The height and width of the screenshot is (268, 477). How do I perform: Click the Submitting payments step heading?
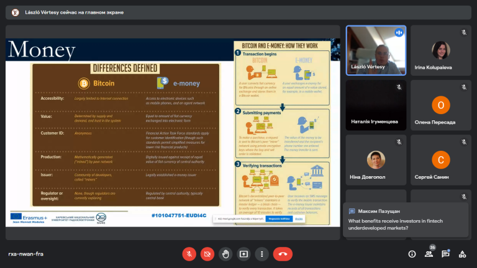[261, 113]
